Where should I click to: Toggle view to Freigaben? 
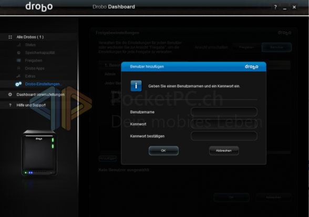(246, 47)
